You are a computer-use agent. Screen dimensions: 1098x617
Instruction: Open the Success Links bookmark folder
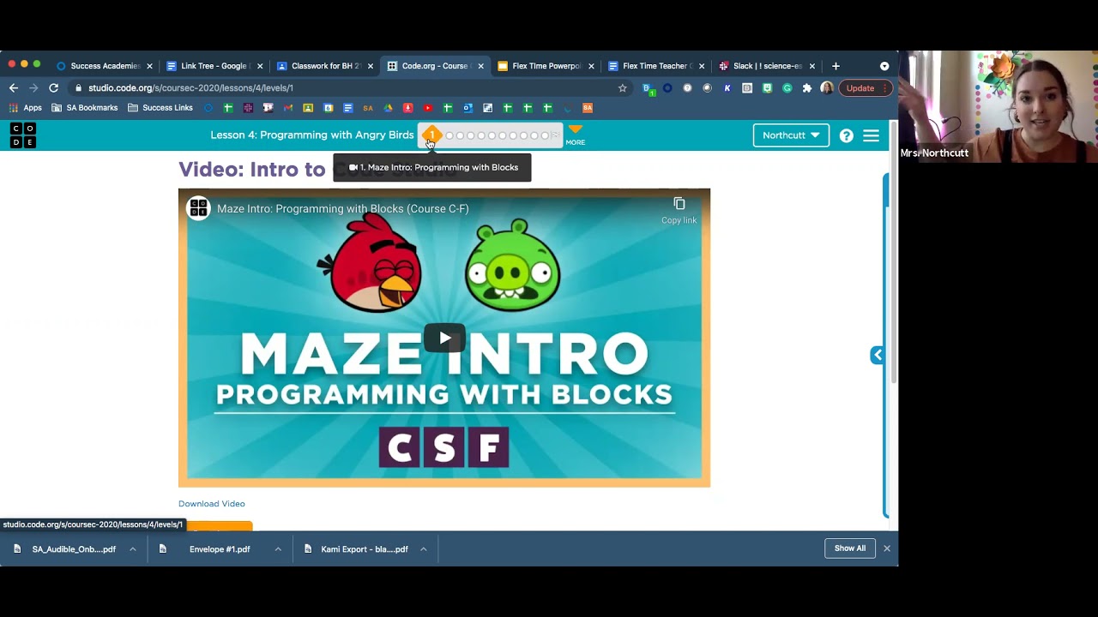click(x=160, y=108)
